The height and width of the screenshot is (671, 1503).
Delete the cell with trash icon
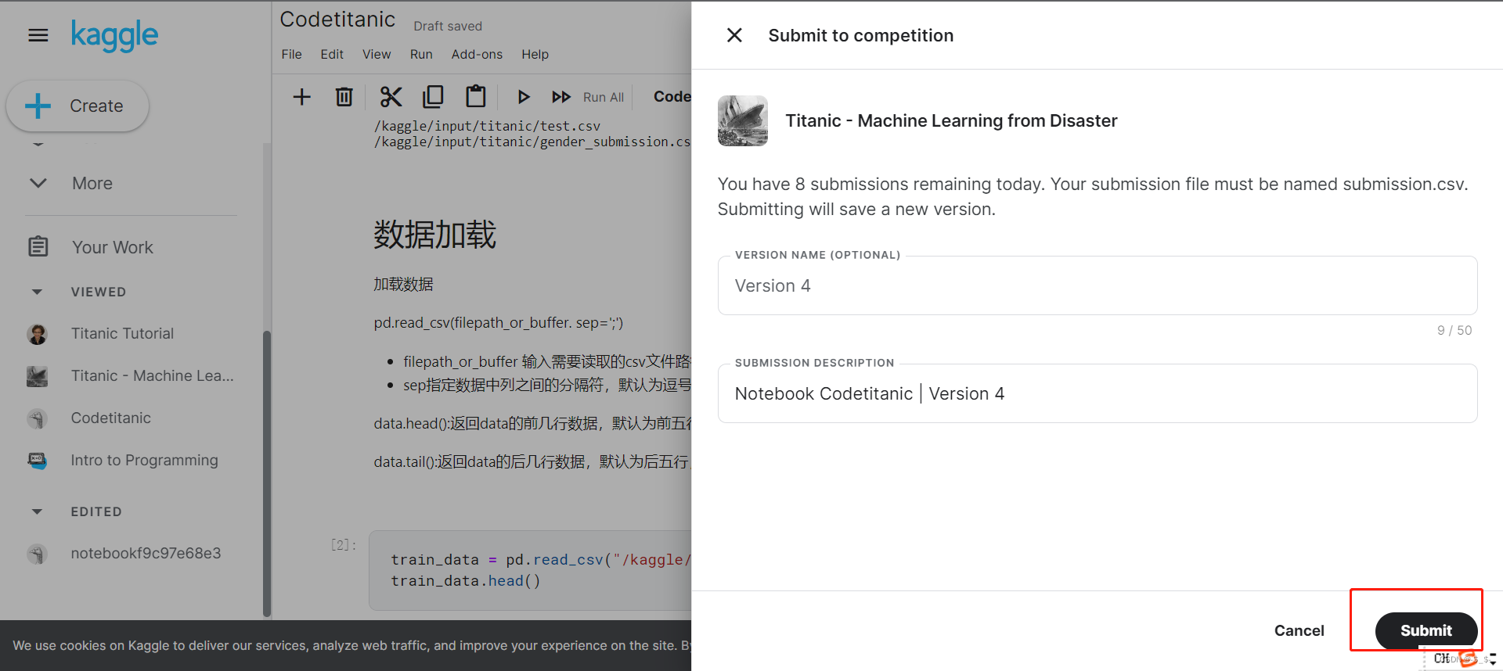[344, 97]
